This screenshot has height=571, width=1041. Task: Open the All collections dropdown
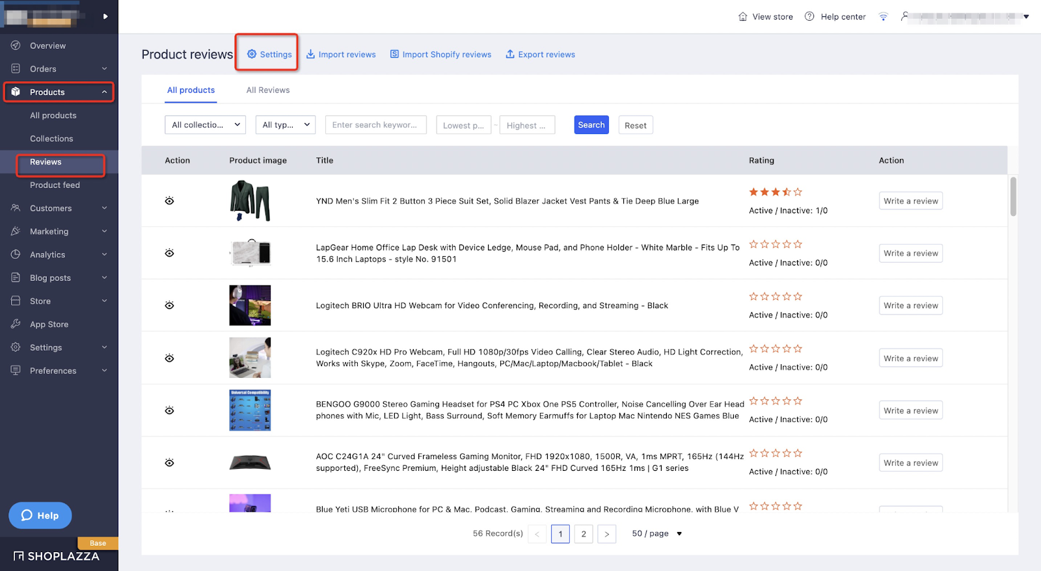pyautogui.click(x=205, y=125)
